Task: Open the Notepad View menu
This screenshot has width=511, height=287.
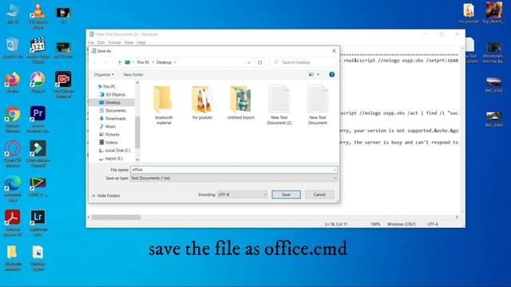Action: coord(129,42)
